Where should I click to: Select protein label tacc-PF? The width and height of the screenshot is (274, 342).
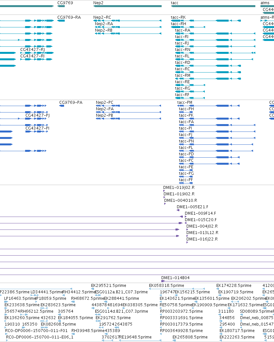coord(186,180)
